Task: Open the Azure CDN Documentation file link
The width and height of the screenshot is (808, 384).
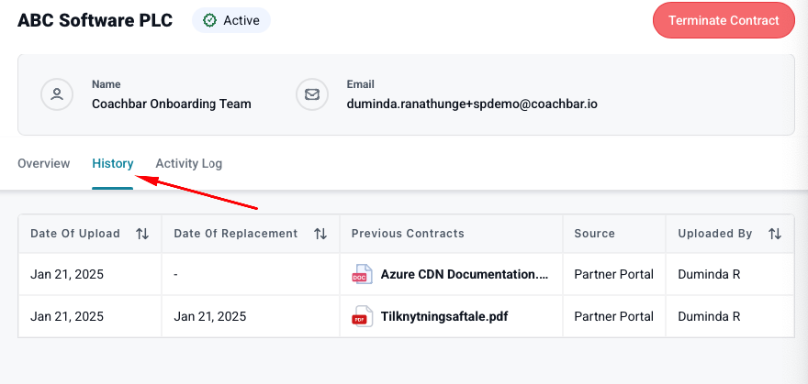Action: pos(464,274)
